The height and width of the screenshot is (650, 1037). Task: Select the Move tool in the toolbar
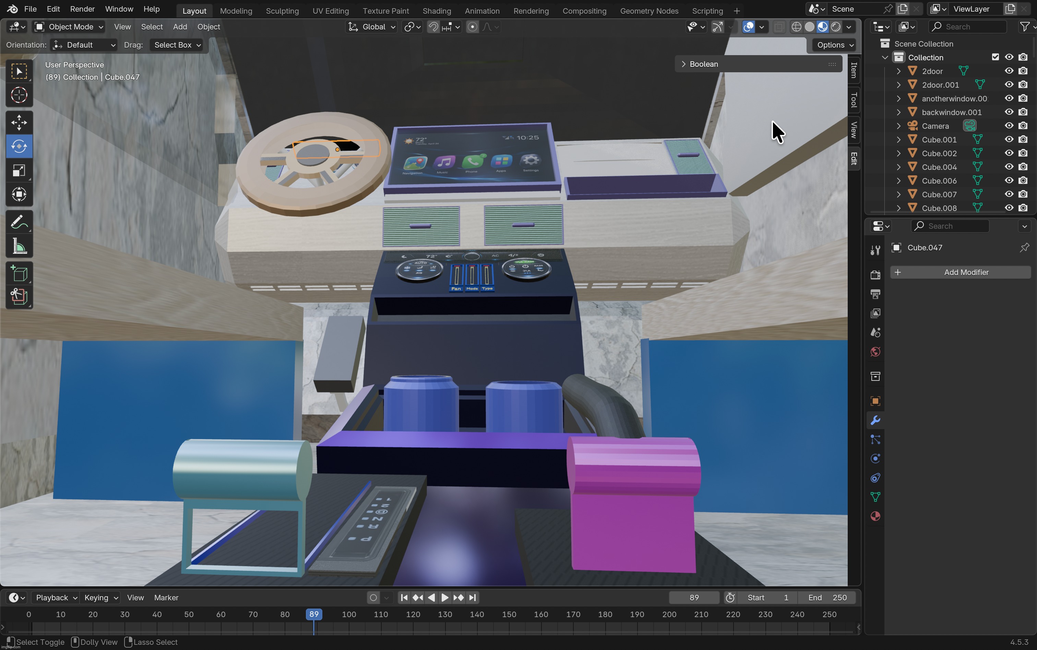[x=19, y=122]
